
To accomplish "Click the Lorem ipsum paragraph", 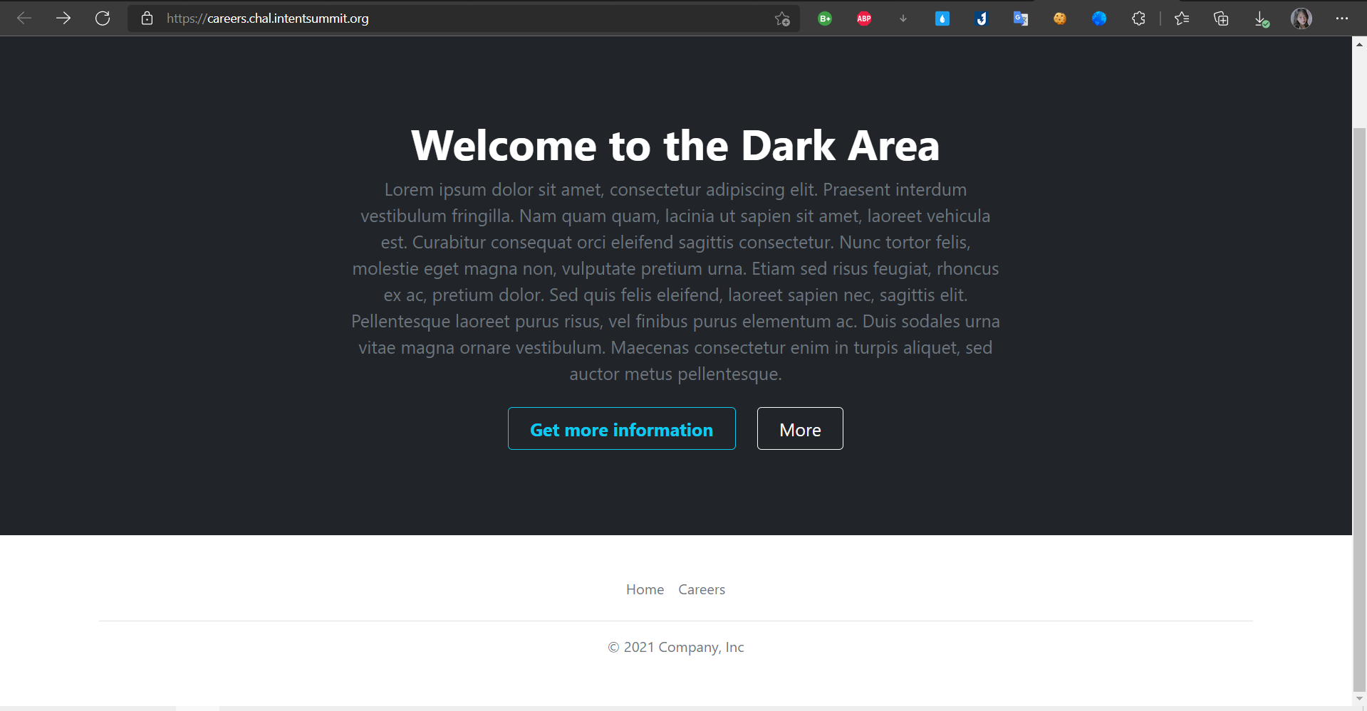I will point(675,282).
